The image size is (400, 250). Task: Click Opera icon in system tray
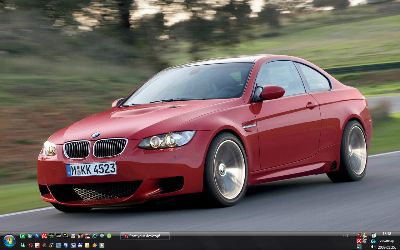click(359, 235)
